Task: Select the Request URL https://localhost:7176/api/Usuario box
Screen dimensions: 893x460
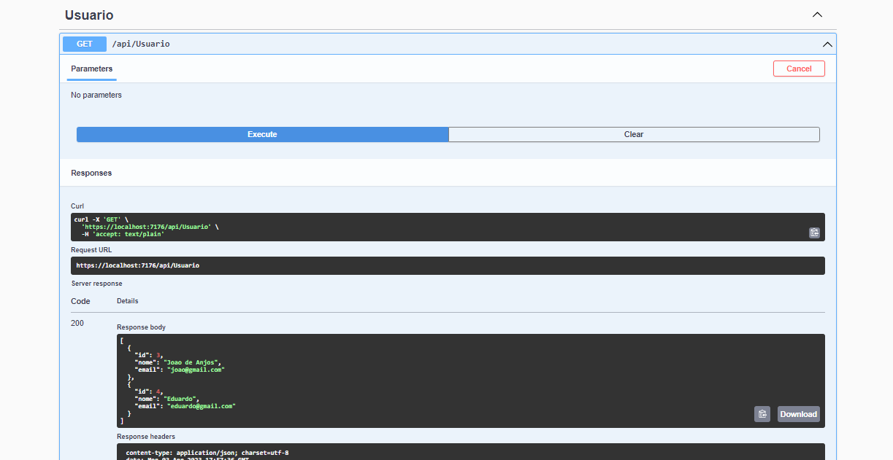Action: point(448,265)
